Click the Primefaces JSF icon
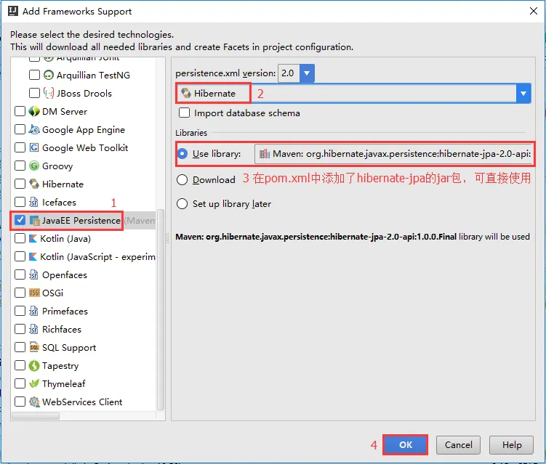546x464 pixels. click(33, 311)
